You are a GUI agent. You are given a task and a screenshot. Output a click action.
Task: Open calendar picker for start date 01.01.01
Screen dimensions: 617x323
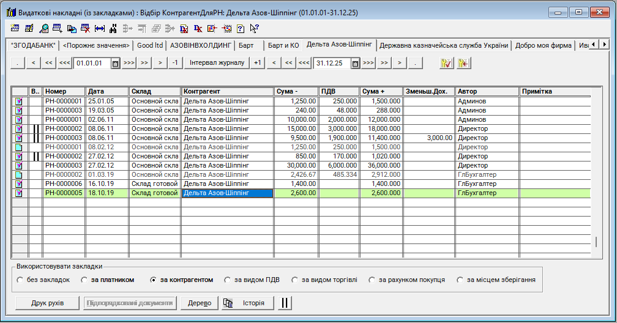click(115, 63)
